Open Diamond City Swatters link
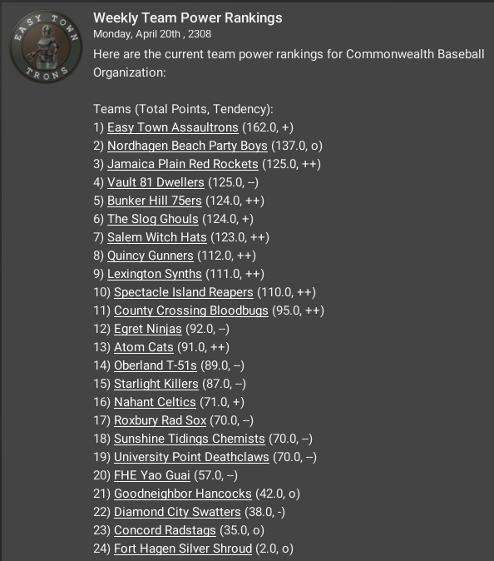Viewport: 494px width, 561px height. coord(177,512)
